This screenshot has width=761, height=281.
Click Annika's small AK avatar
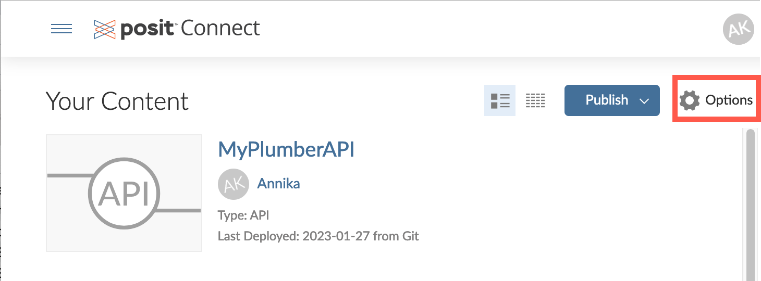click(x=233, y=184)
